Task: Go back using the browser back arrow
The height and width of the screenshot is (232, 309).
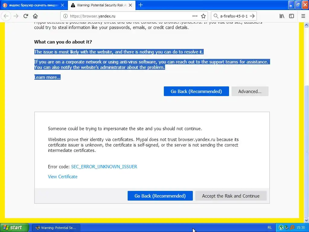Action: (x=6, y=16)
